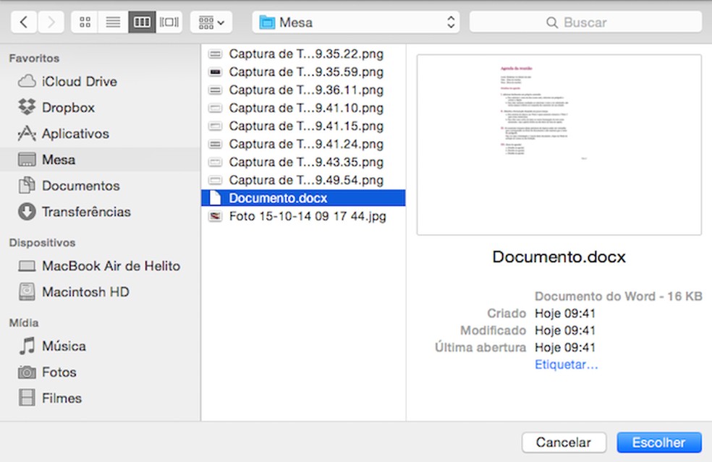712x462 pixels.
Task: Select MacBook Air de Helito device
Action: tap(110, 266)
